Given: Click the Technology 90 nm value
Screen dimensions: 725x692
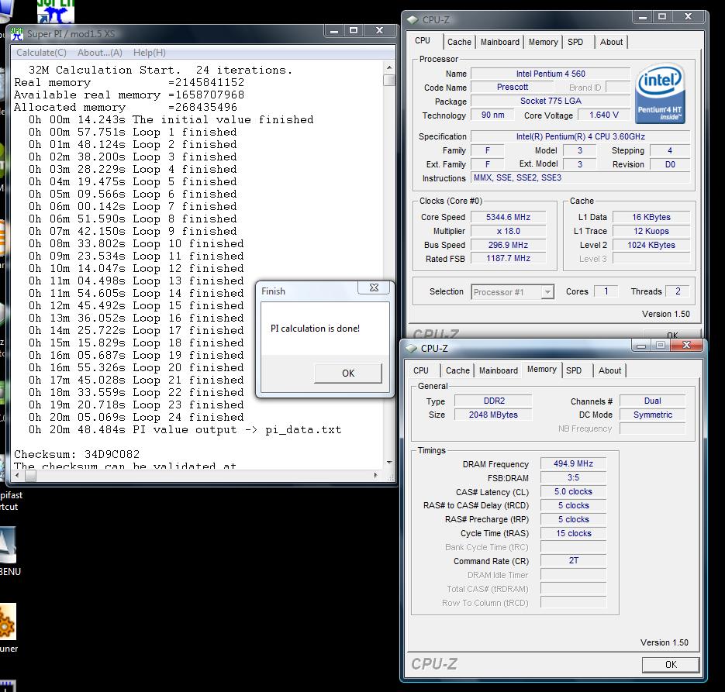Looking at the screenshot, I should tap(492, 115).
